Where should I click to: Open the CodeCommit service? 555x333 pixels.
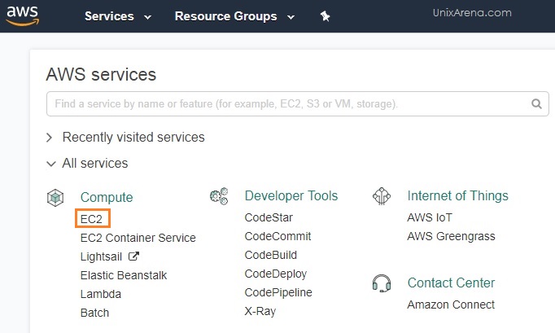(x=277, y=236)
